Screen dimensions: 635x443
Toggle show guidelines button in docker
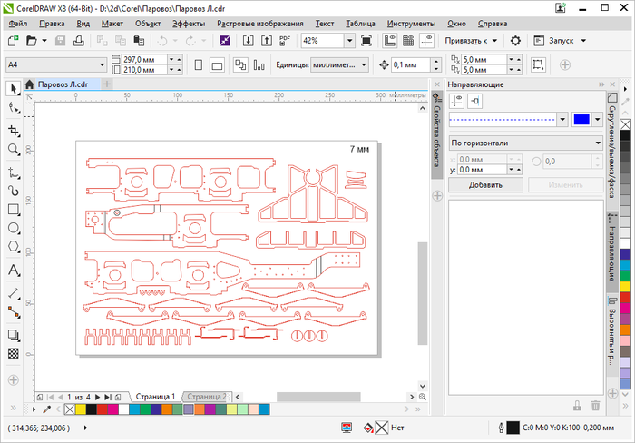[x=456, y=100]
